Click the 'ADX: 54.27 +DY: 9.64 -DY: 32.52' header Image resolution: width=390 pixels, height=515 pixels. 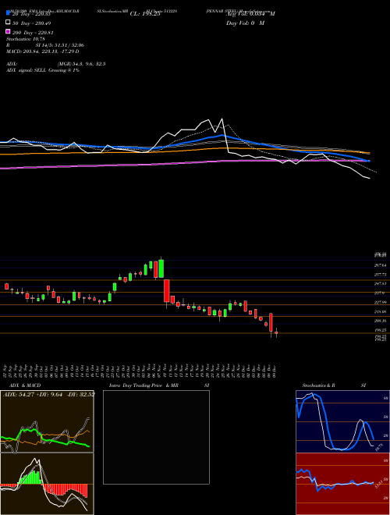click(x=48, y=394)
